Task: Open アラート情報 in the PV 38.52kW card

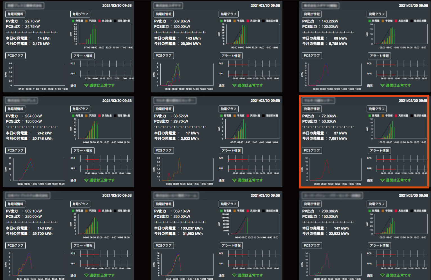Action: tap(231, 151)
